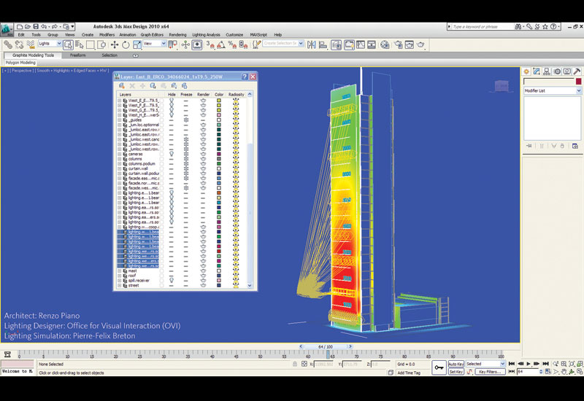
Task: Open the Edit menu
Action: pyautogui.click(x=21, y=34)
